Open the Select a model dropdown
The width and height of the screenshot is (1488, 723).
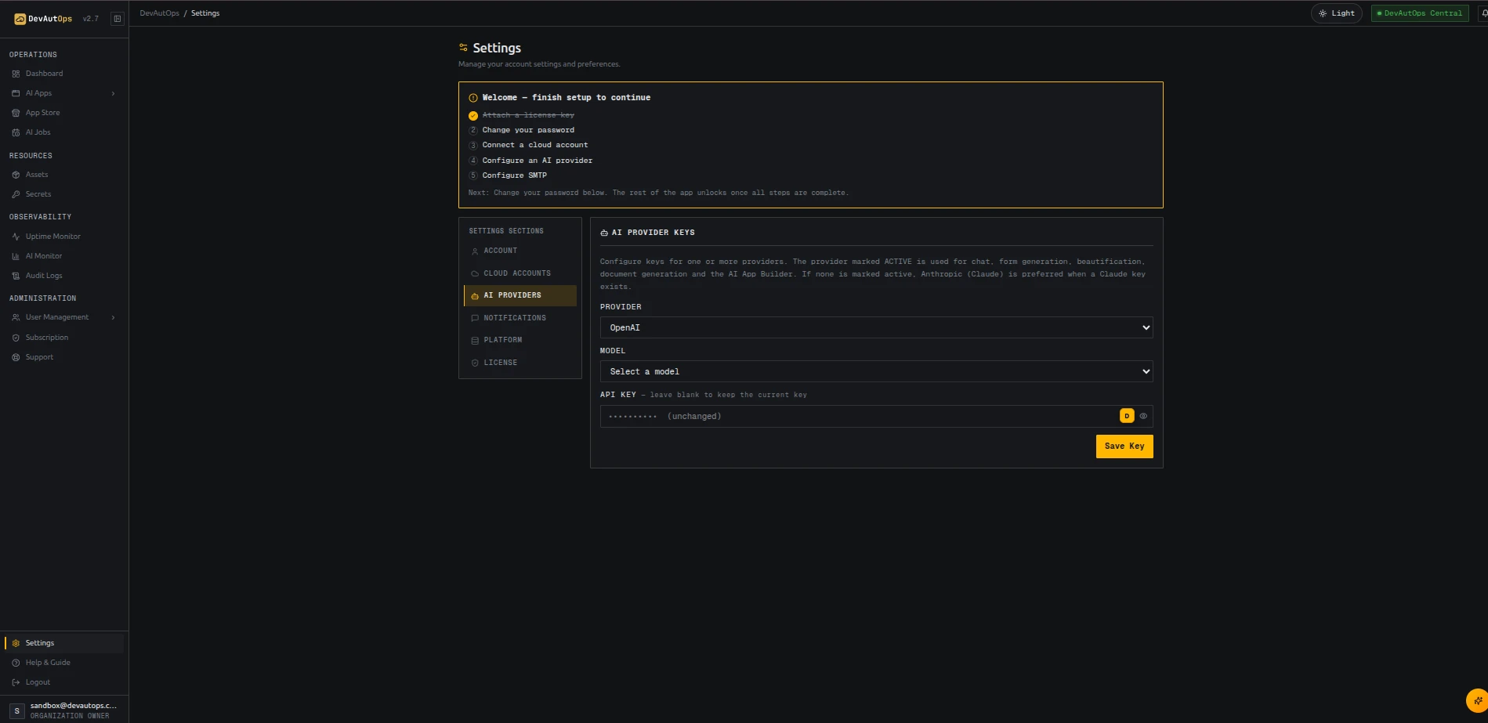[x=876, y=371]
